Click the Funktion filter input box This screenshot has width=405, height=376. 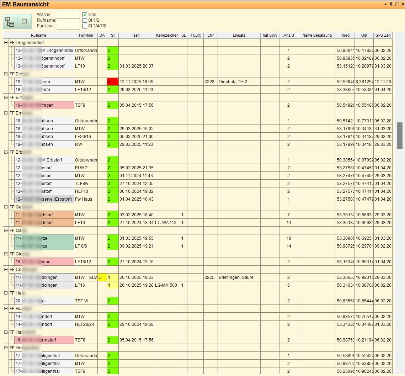click(x=68, y=26)
